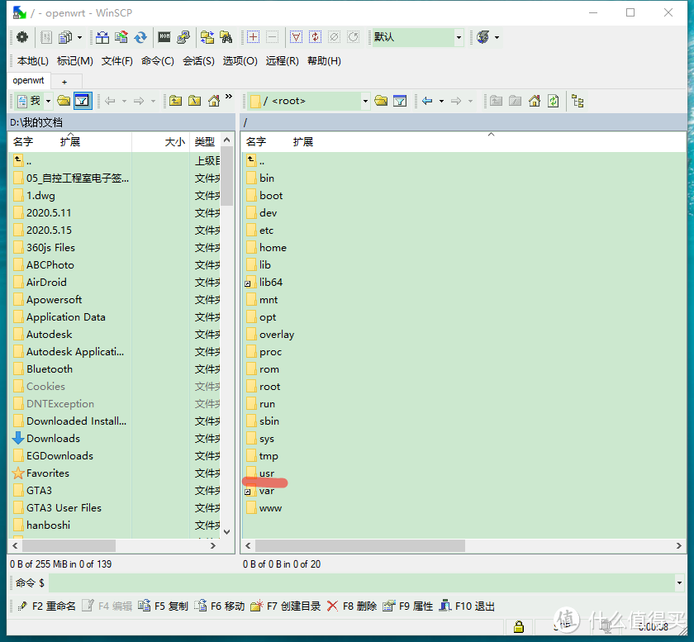The height and width of the screenshot is (642, 694).
Task: Open a new session tab with plus
Action: pyautogui.click(x=65, y=82)
